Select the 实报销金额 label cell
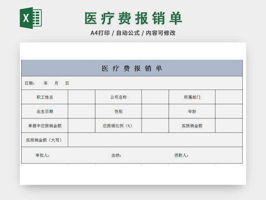 pyautogui.click(x=192, y=126)
